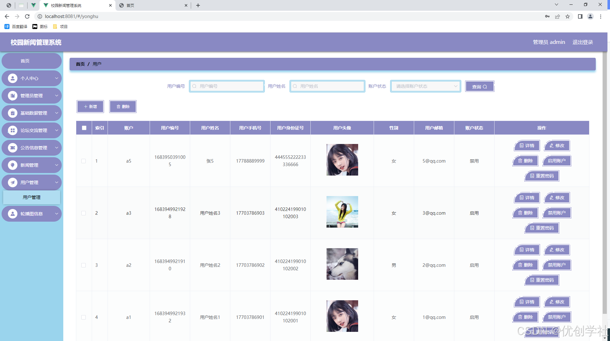Check the checkbox for user a5

point(84,161)
